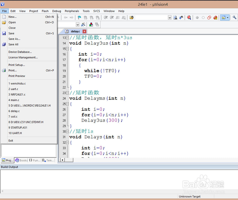Viewport: 238px width, 200px height.
Task: Disable all breakpoints red rings icon
Action: pos(209,18)
